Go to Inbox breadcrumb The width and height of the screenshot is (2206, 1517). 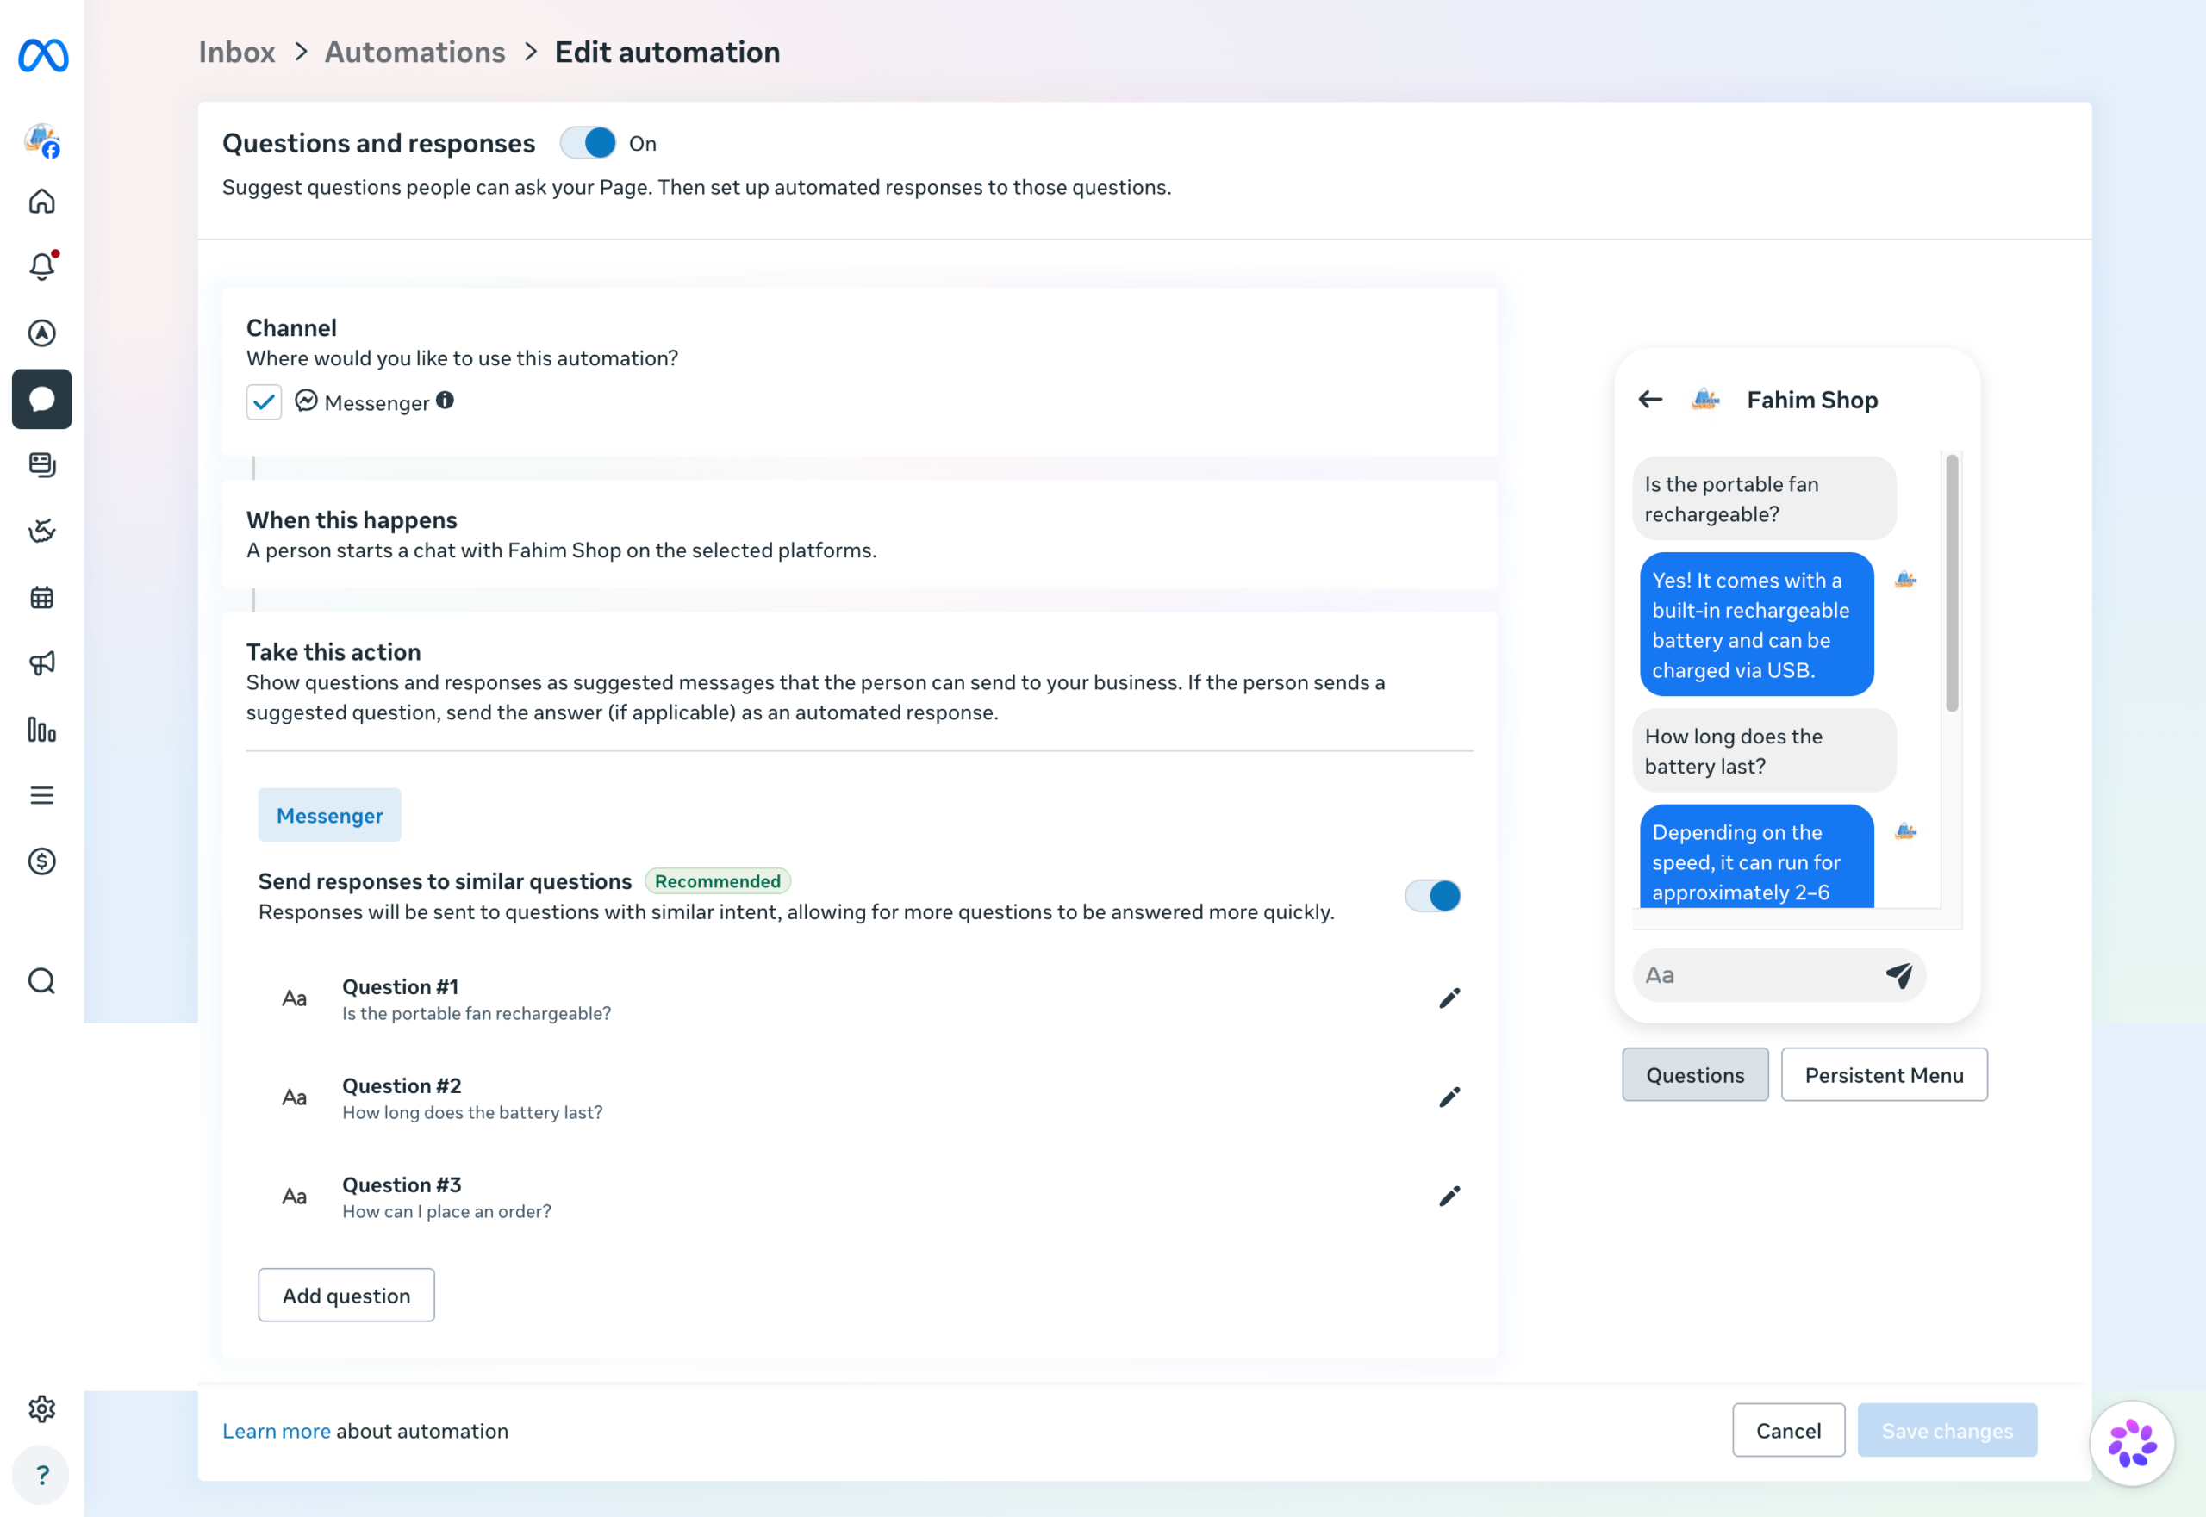237,53
